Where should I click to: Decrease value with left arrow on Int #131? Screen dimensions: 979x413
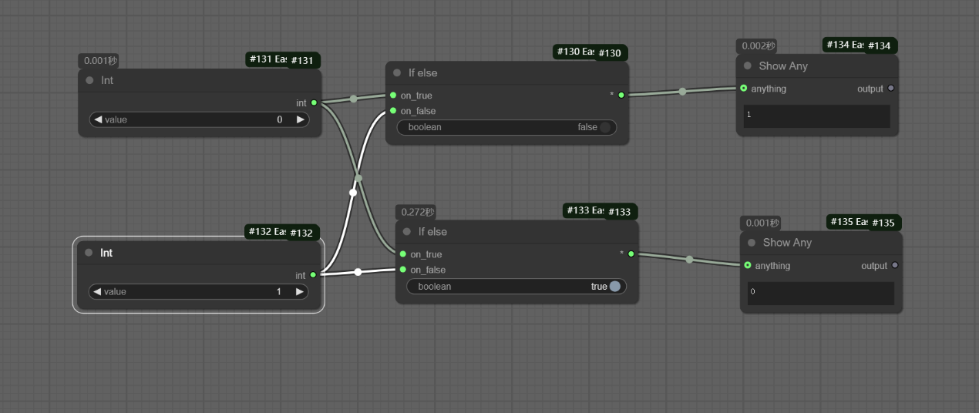click(98, 119)
